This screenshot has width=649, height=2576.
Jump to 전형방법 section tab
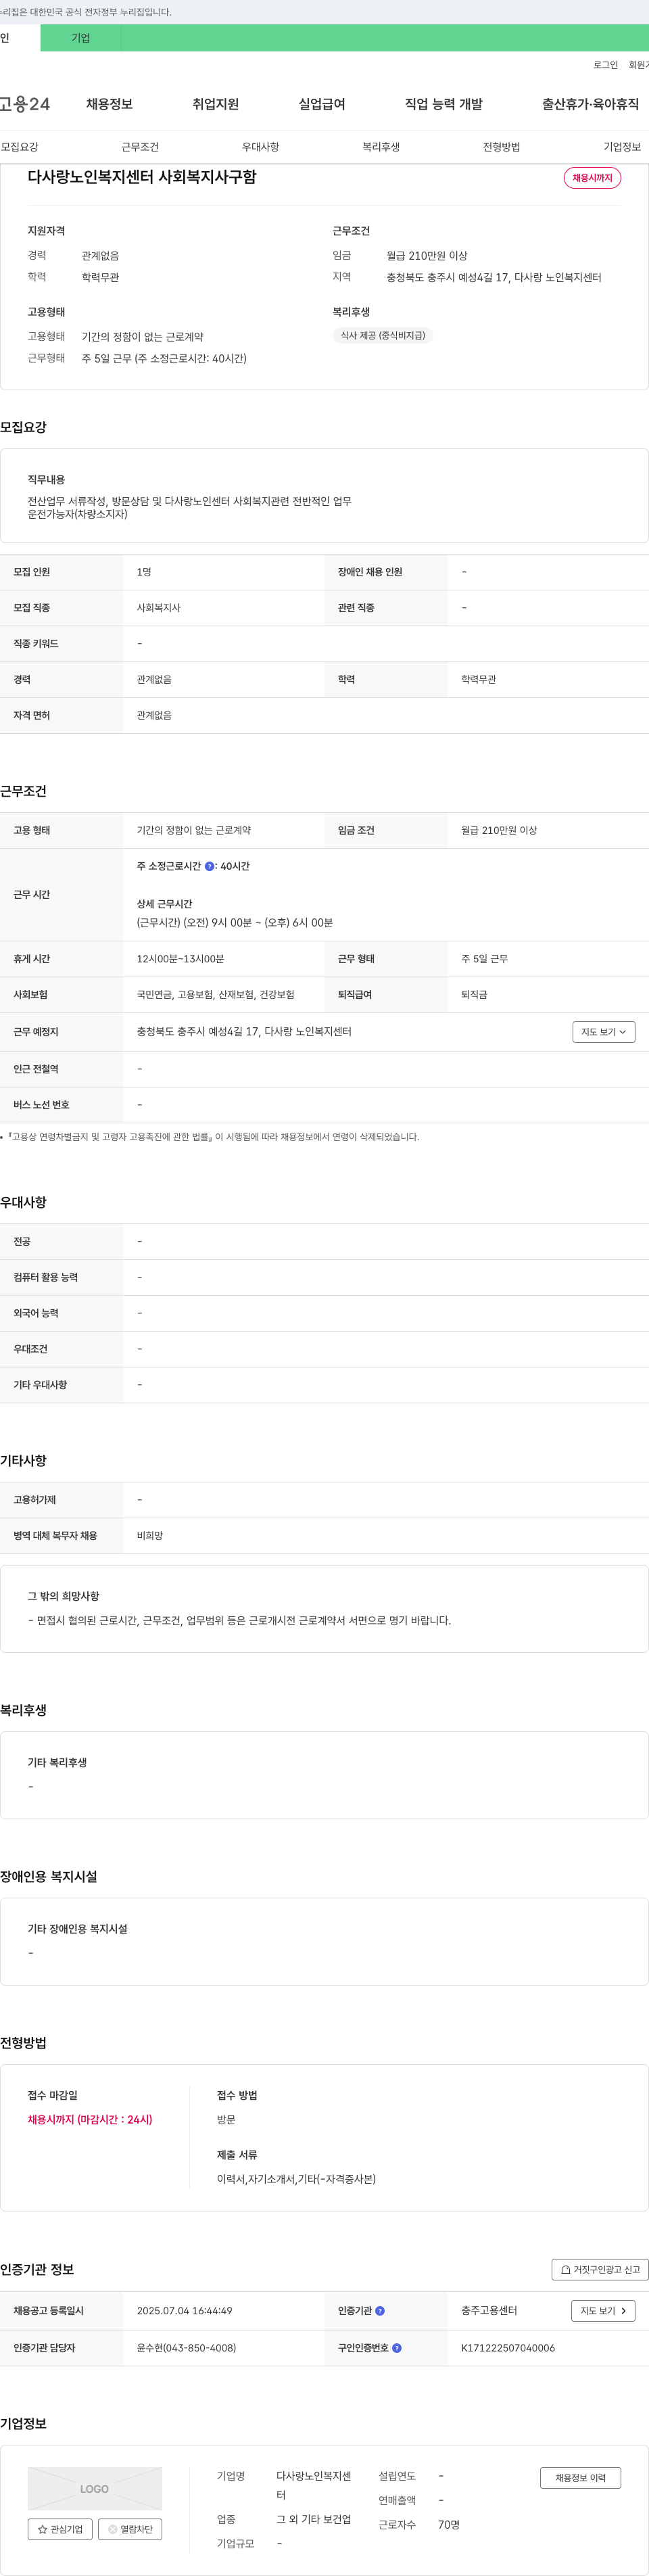[501, 147]
